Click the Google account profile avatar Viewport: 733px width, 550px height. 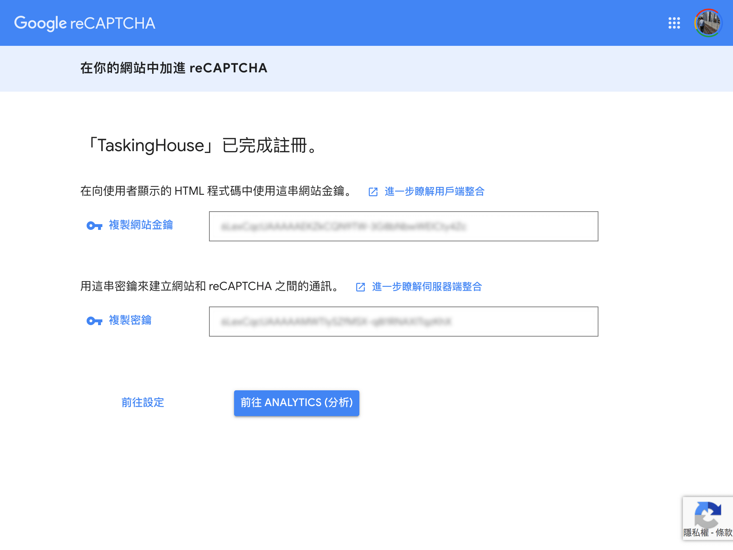[708, 23]
